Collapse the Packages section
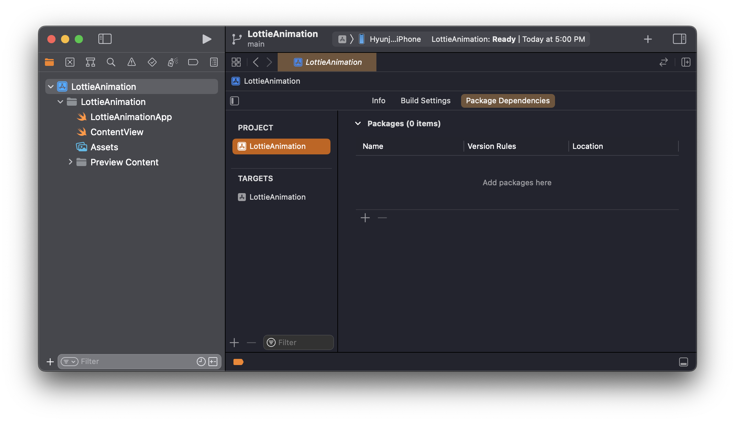Image resolution: width=735 pixels, height=422 pixels. 358,124
